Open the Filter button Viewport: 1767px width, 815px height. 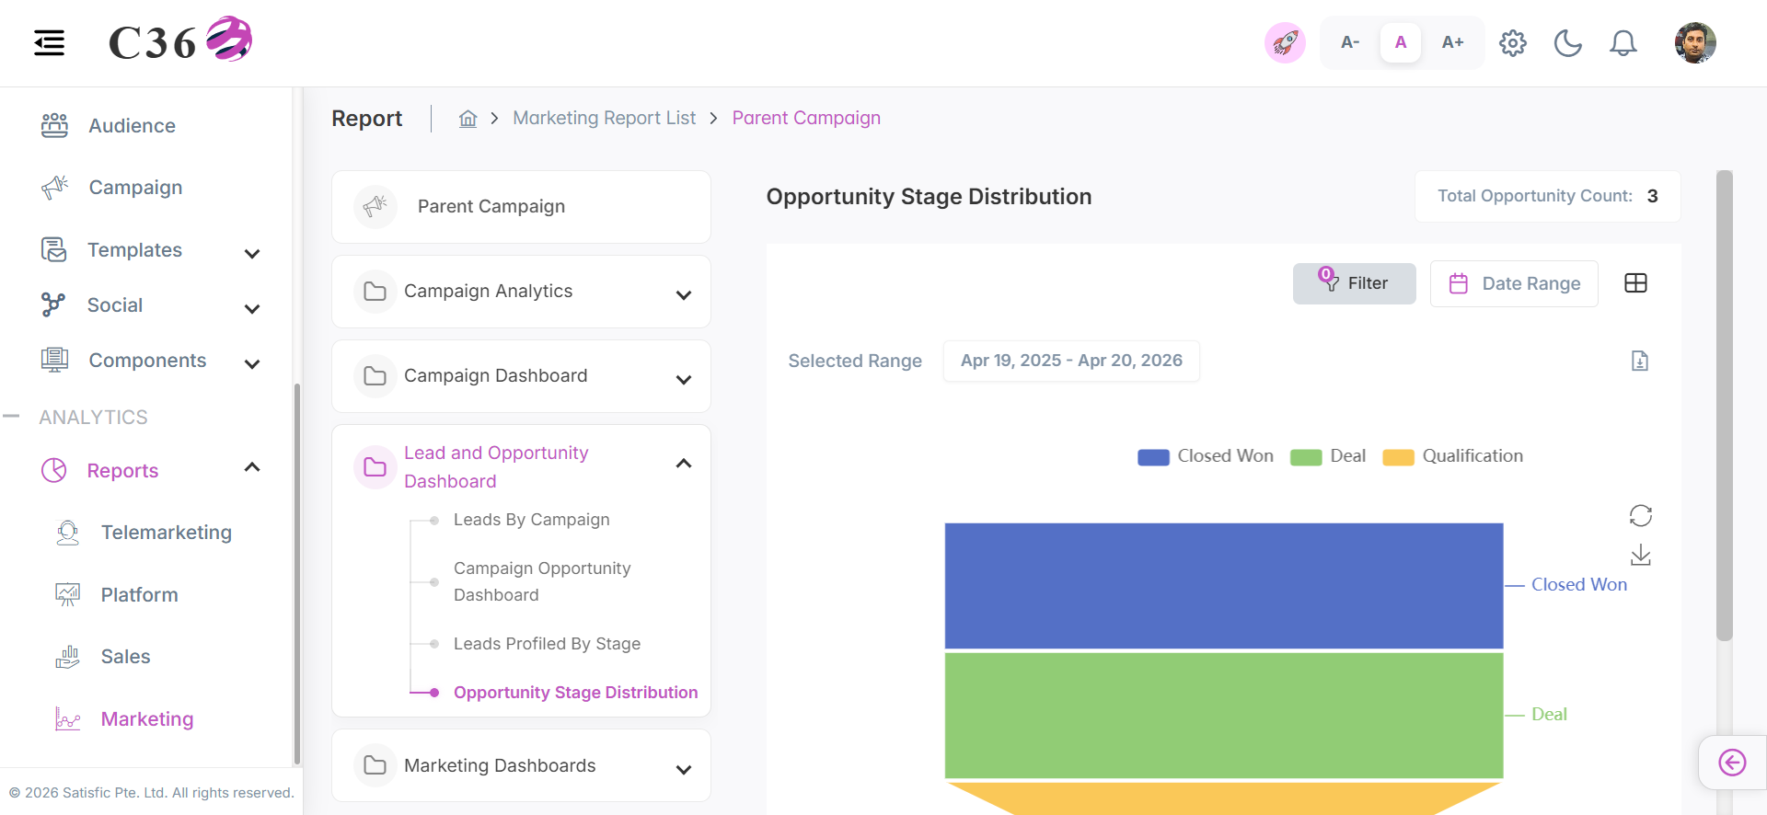[1354, 283]
